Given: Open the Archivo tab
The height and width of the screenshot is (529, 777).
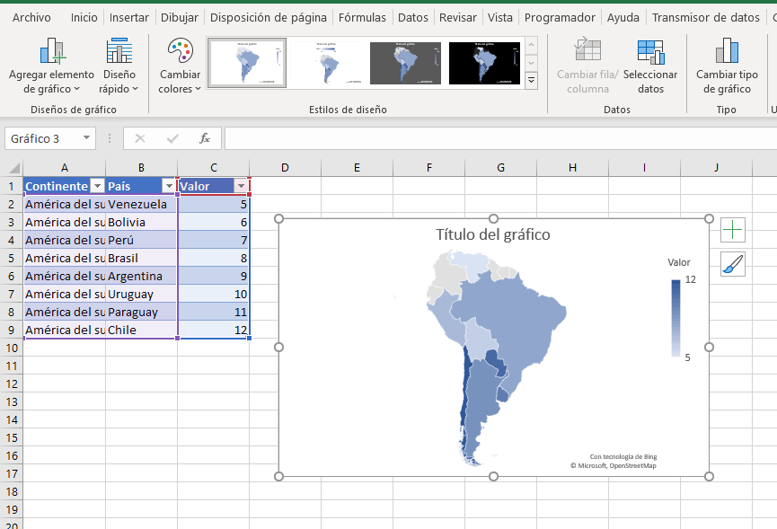Looking at the screenshot, I should point(31,18).
